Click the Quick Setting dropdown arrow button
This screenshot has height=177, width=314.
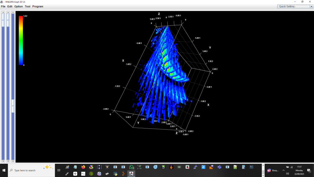(x=312, y=6)
